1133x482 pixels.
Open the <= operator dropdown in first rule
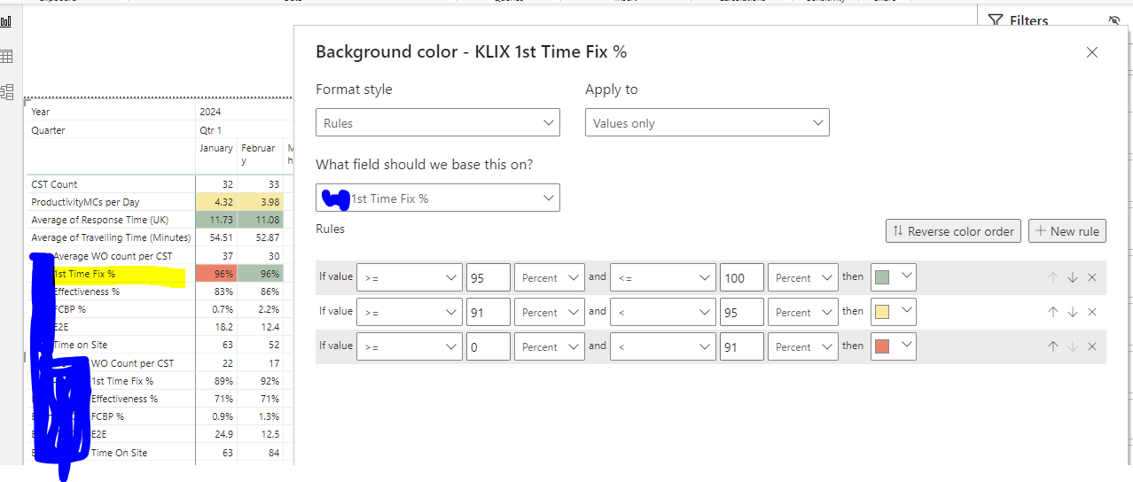point(663,277)
